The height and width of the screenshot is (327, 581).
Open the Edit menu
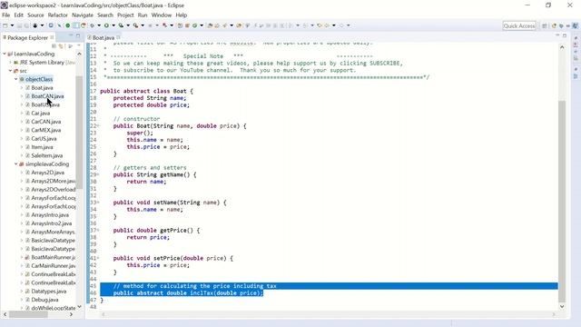click(18, 15)
